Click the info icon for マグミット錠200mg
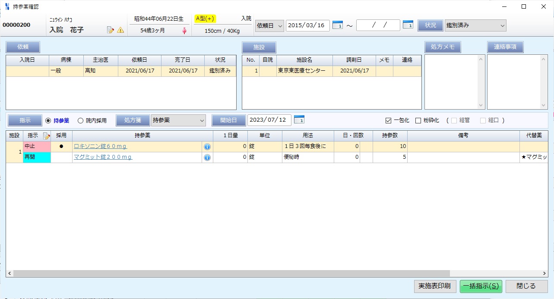This screenshot has width=554, height=299. point(207,157)
